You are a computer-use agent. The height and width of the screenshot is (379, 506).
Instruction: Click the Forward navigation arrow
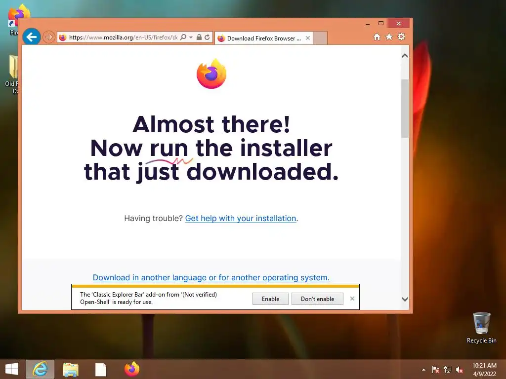coord(49,38)
